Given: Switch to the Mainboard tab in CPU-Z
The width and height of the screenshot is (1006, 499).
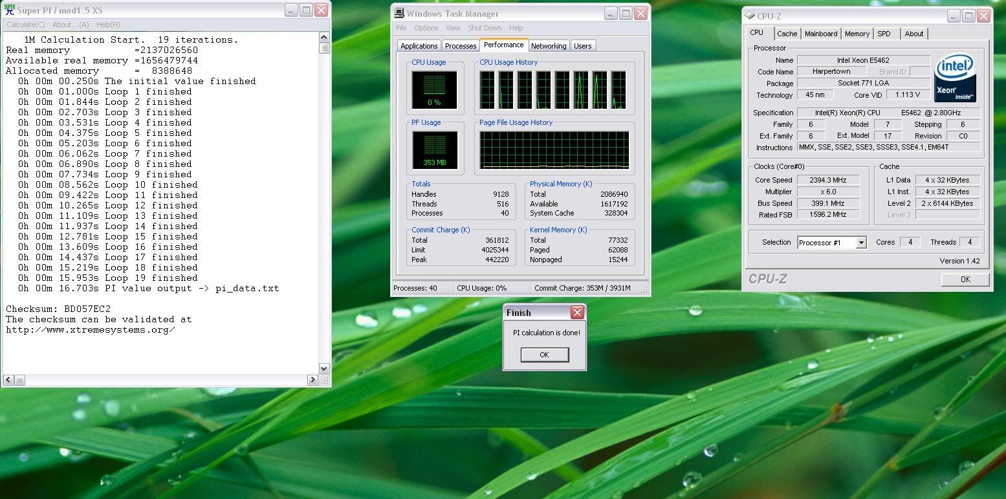Looking at the screenshot, I should pos(821,34).
